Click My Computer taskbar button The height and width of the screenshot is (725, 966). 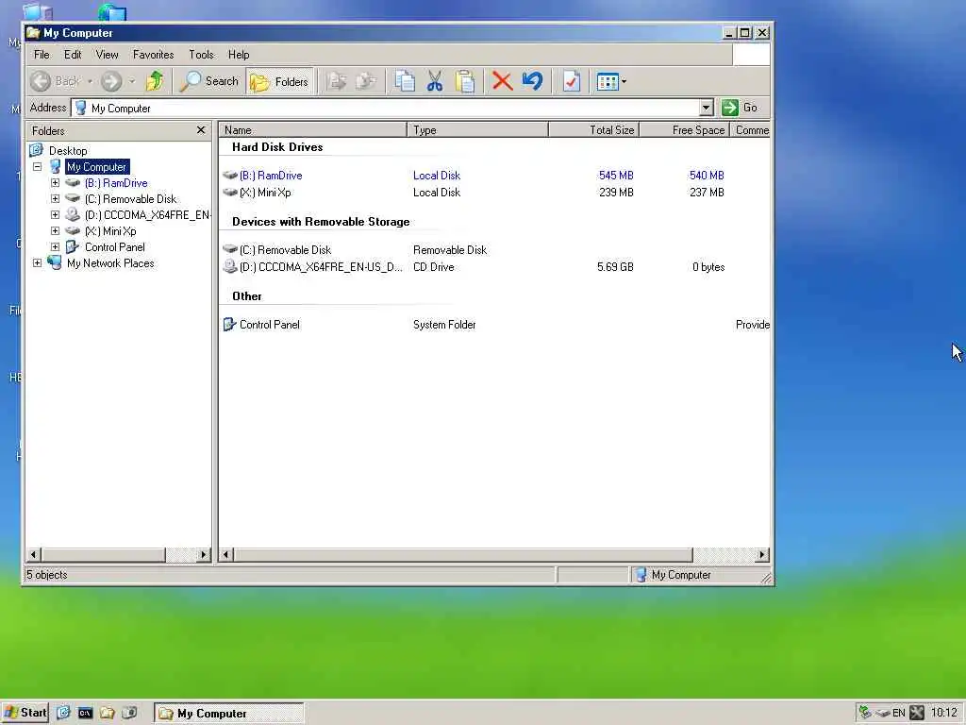(x=229, y=714)
